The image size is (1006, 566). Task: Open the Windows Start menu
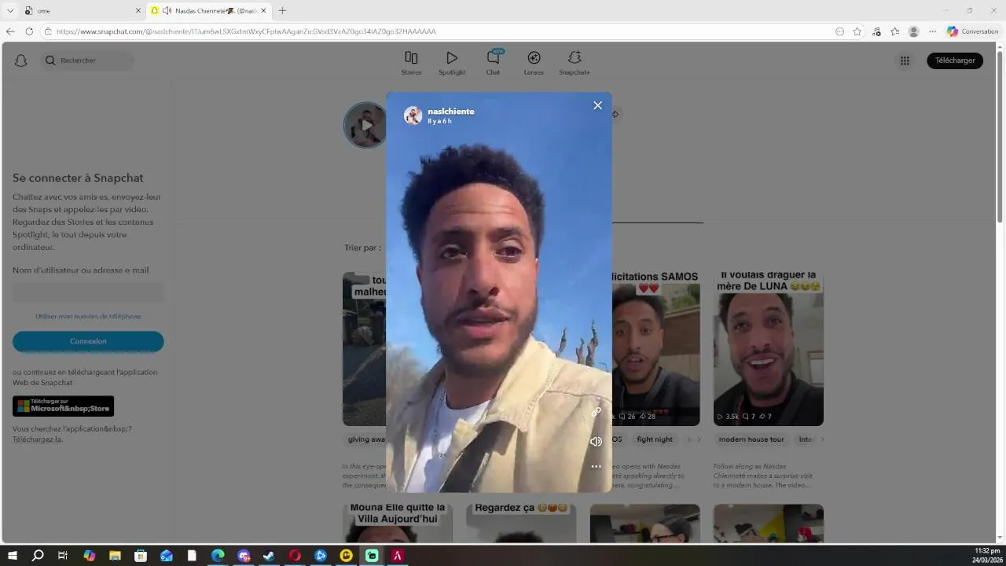(13, 556)
